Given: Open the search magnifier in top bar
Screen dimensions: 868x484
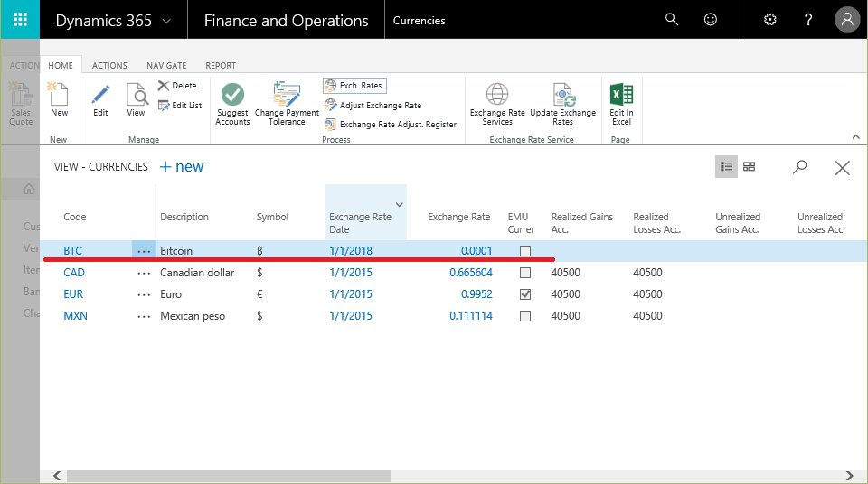Looking at the screenshot, I should pos(672,20).
